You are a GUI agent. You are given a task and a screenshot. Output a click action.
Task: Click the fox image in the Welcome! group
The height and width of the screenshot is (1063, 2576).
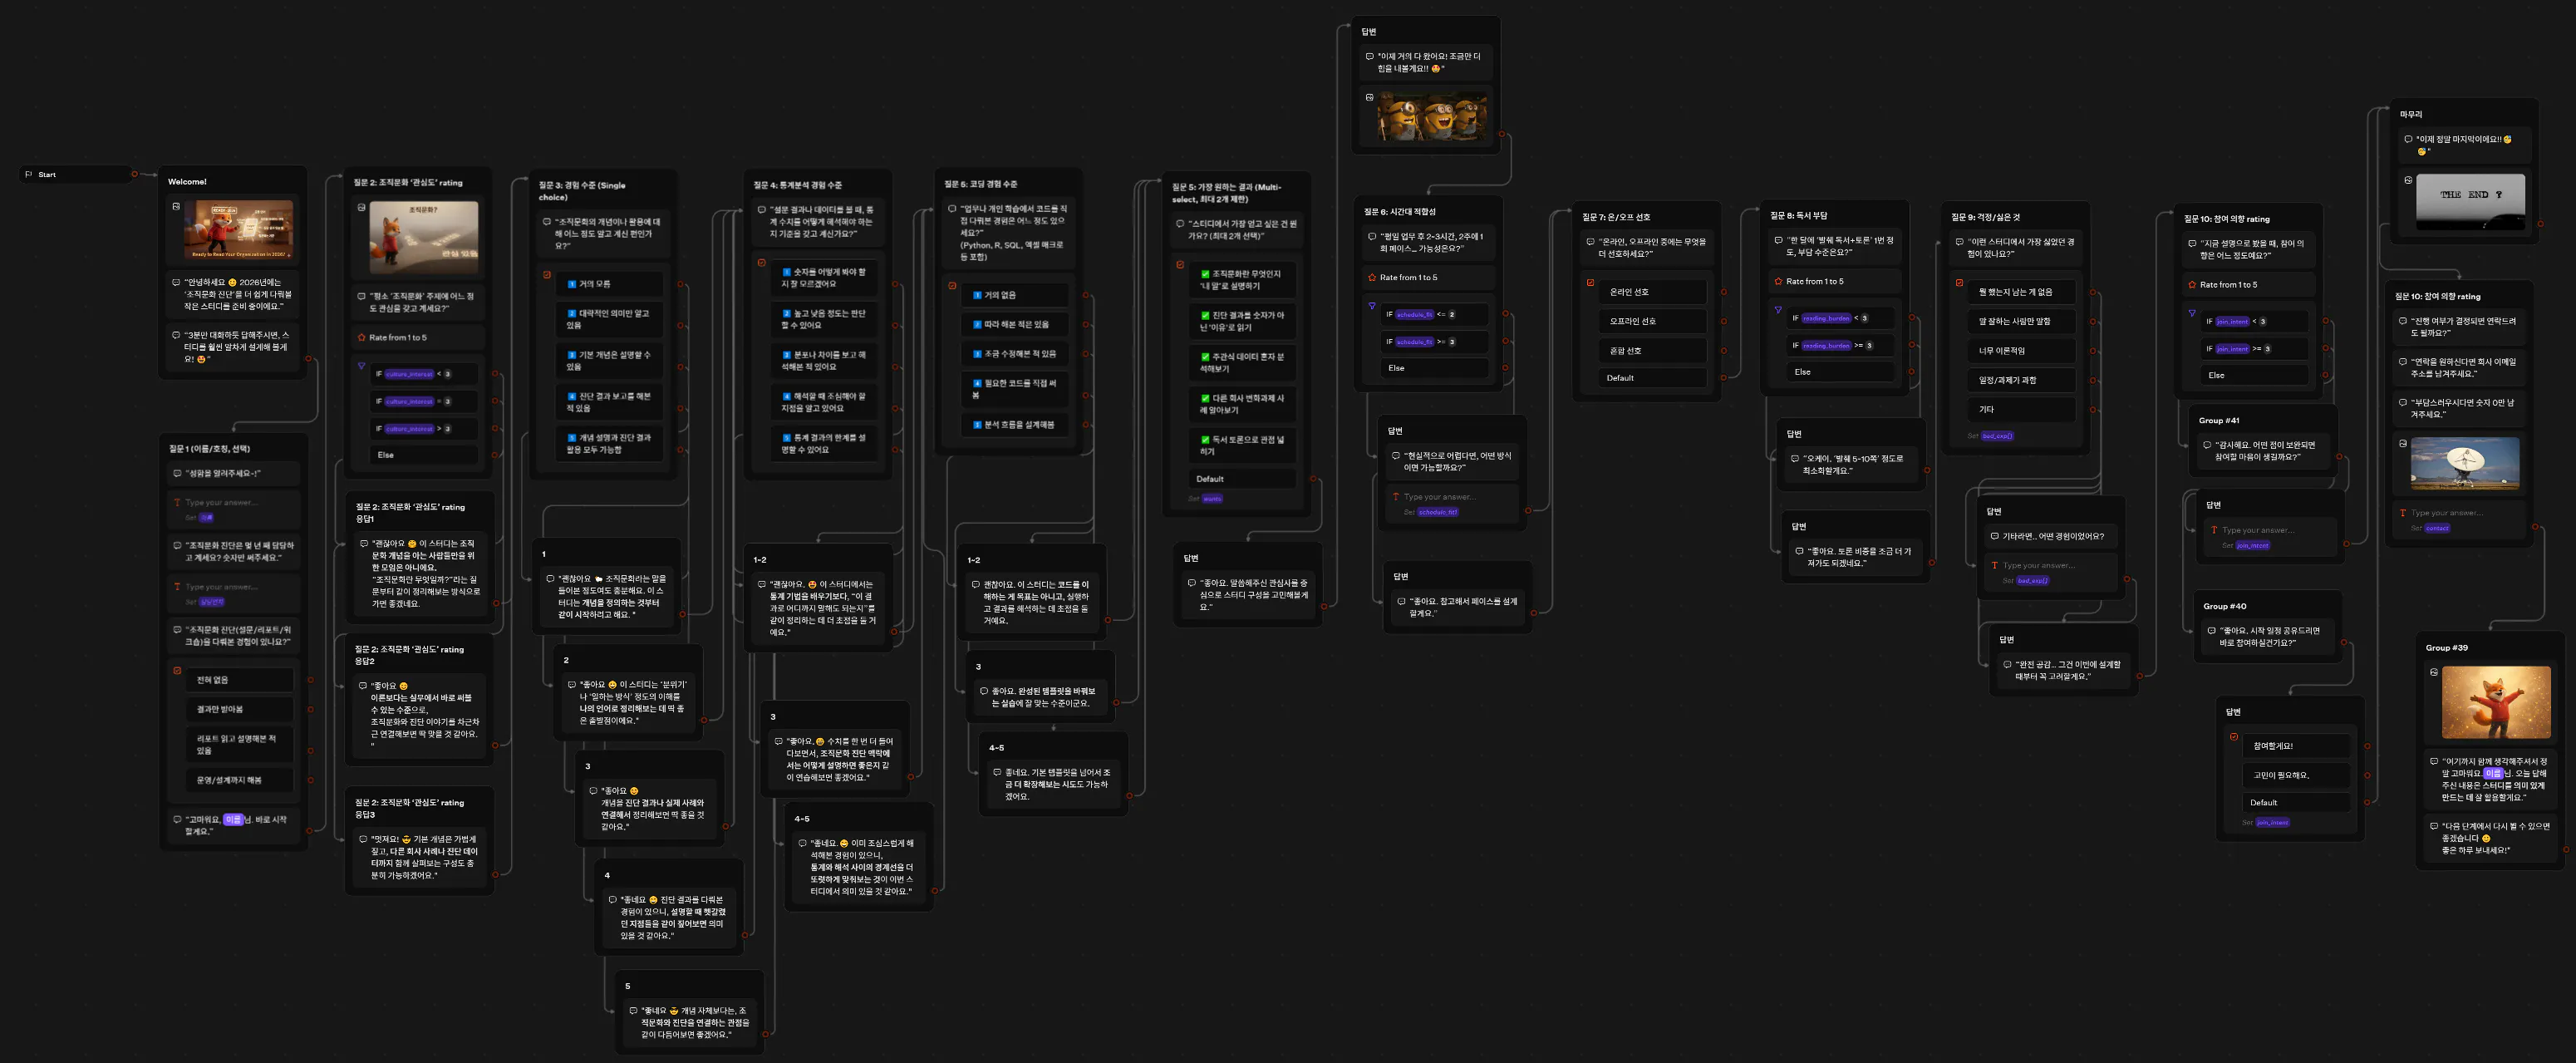pyautogui.click(x=238, y=230)
